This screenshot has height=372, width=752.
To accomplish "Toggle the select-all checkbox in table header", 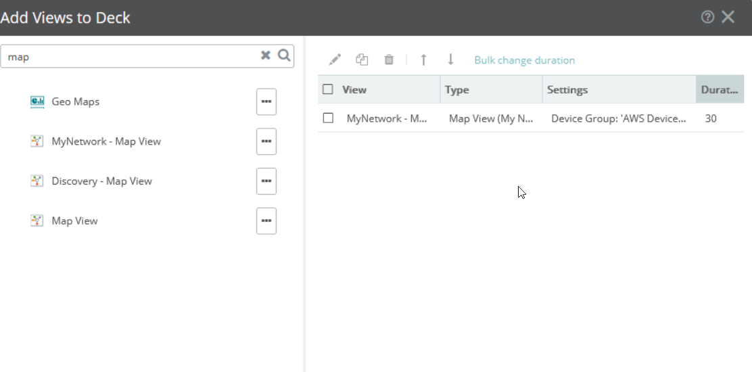I will tap(328, 89).
